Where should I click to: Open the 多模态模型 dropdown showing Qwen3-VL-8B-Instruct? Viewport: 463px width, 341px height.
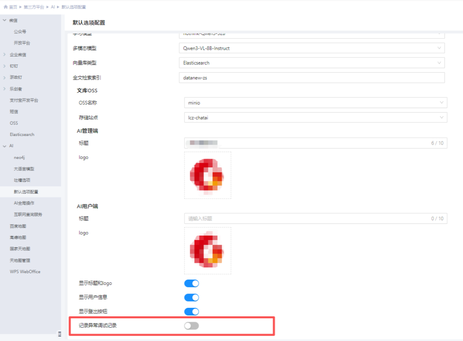[312, 48]
